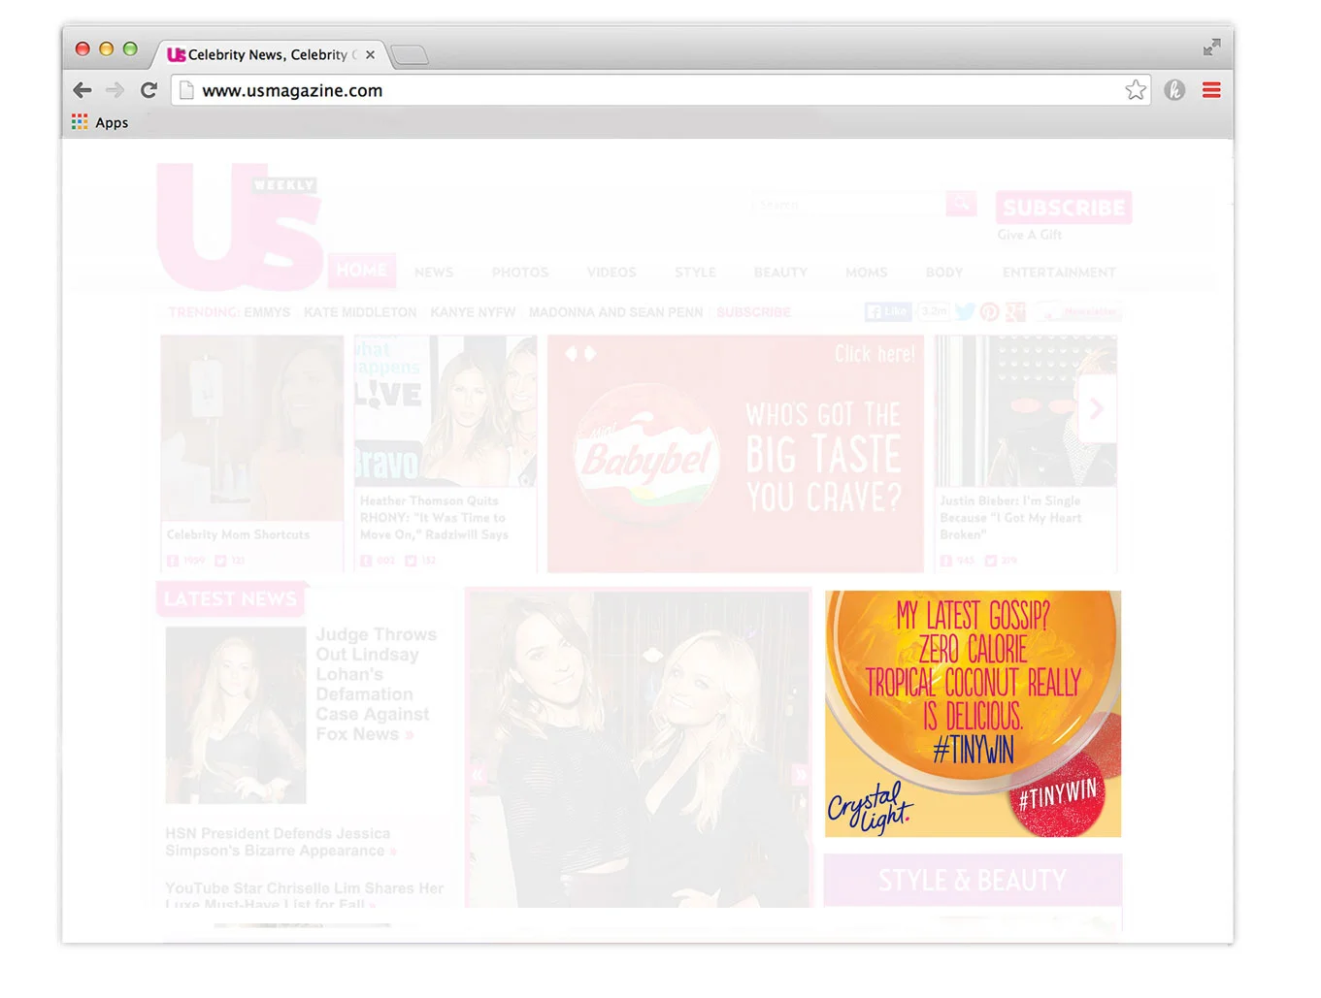Click the browser forward arrow
Screen dimensions: 1321x998
coord(115,90)
